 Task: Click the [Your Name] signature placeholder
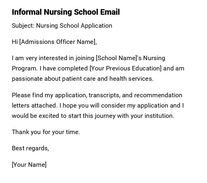29,165
